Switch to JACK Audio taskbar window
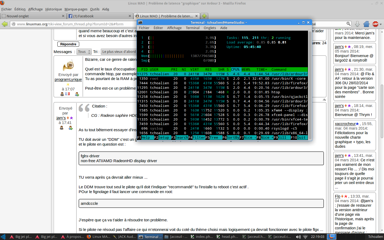Viewport: 384px width, 240px height. 125,237
